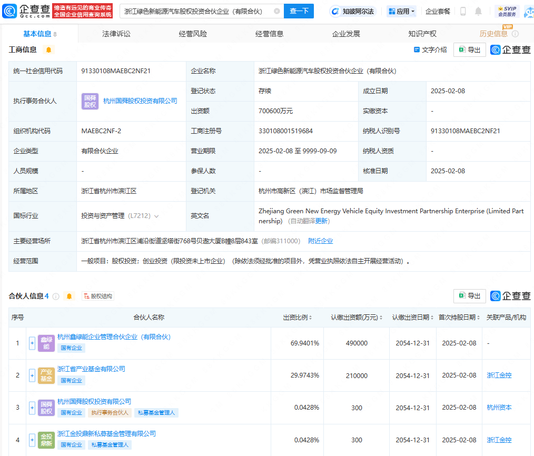534x456 pixels.
Task: Open 浙江金控 link in row 2
Action: point(499,375)
